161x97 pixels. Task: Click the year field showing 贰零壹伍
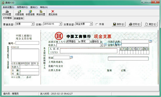point(72,41)
